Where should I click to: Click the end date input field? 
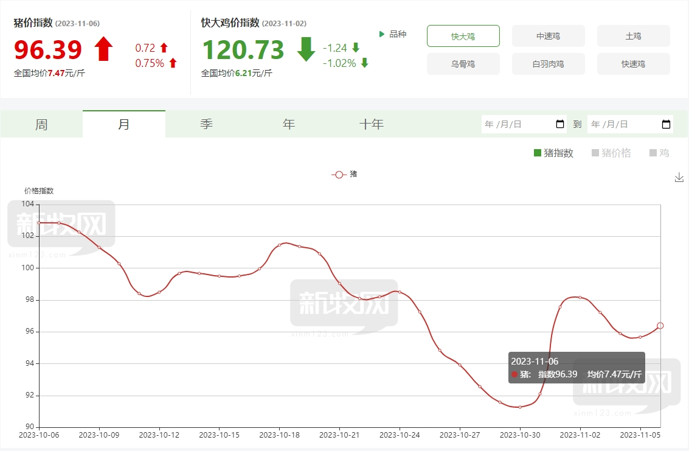630,124
